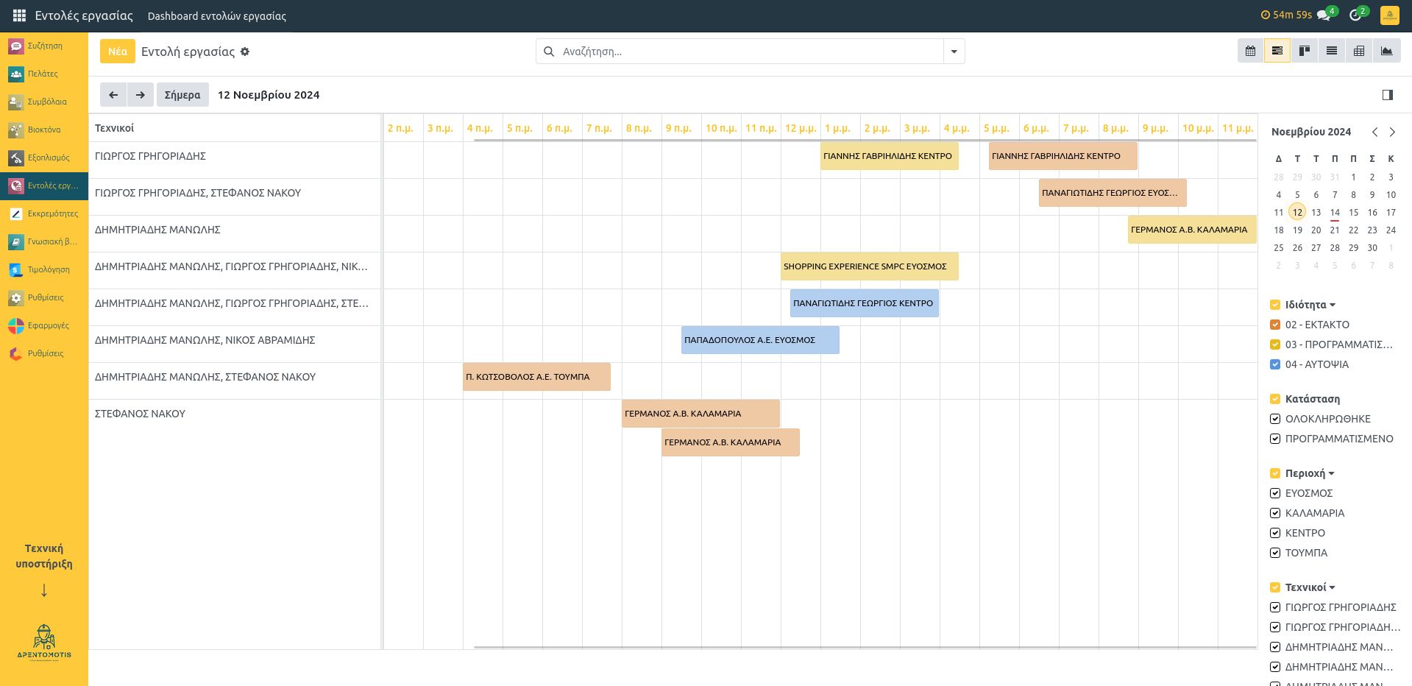Open Dashboard εντολών εργασίας menu
1412x686 pixels.
216,15
